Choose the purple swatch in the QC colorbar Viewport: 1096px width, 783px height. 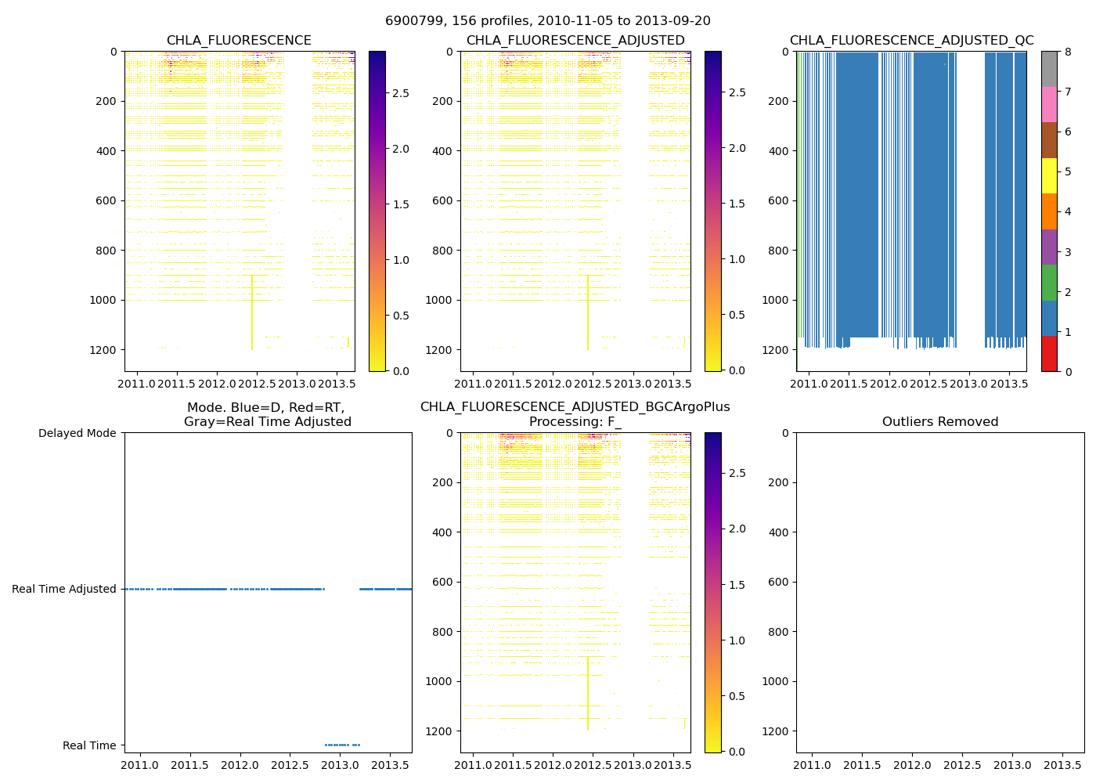pos(1049,247)
